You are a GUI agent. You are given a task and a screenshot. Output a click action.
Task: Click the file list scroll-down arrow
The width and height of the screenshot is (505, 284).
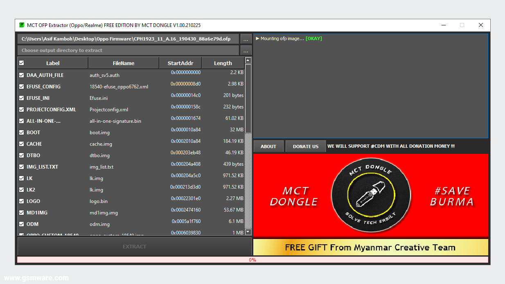pos(248,232)
